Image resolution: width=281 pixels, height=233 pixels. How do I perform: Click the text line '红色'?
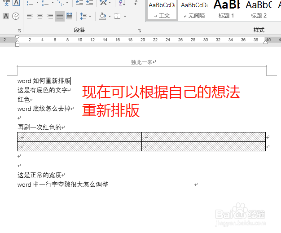pos(24,100)
